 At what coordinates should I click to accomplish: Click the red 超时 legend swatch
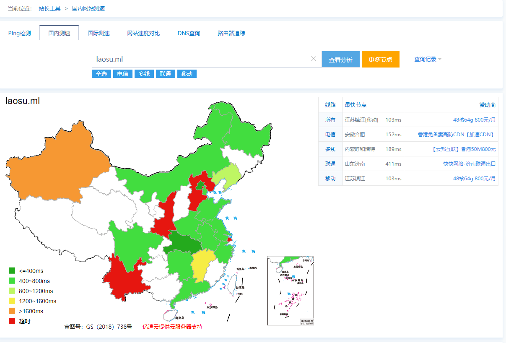(x=12, y=321)
